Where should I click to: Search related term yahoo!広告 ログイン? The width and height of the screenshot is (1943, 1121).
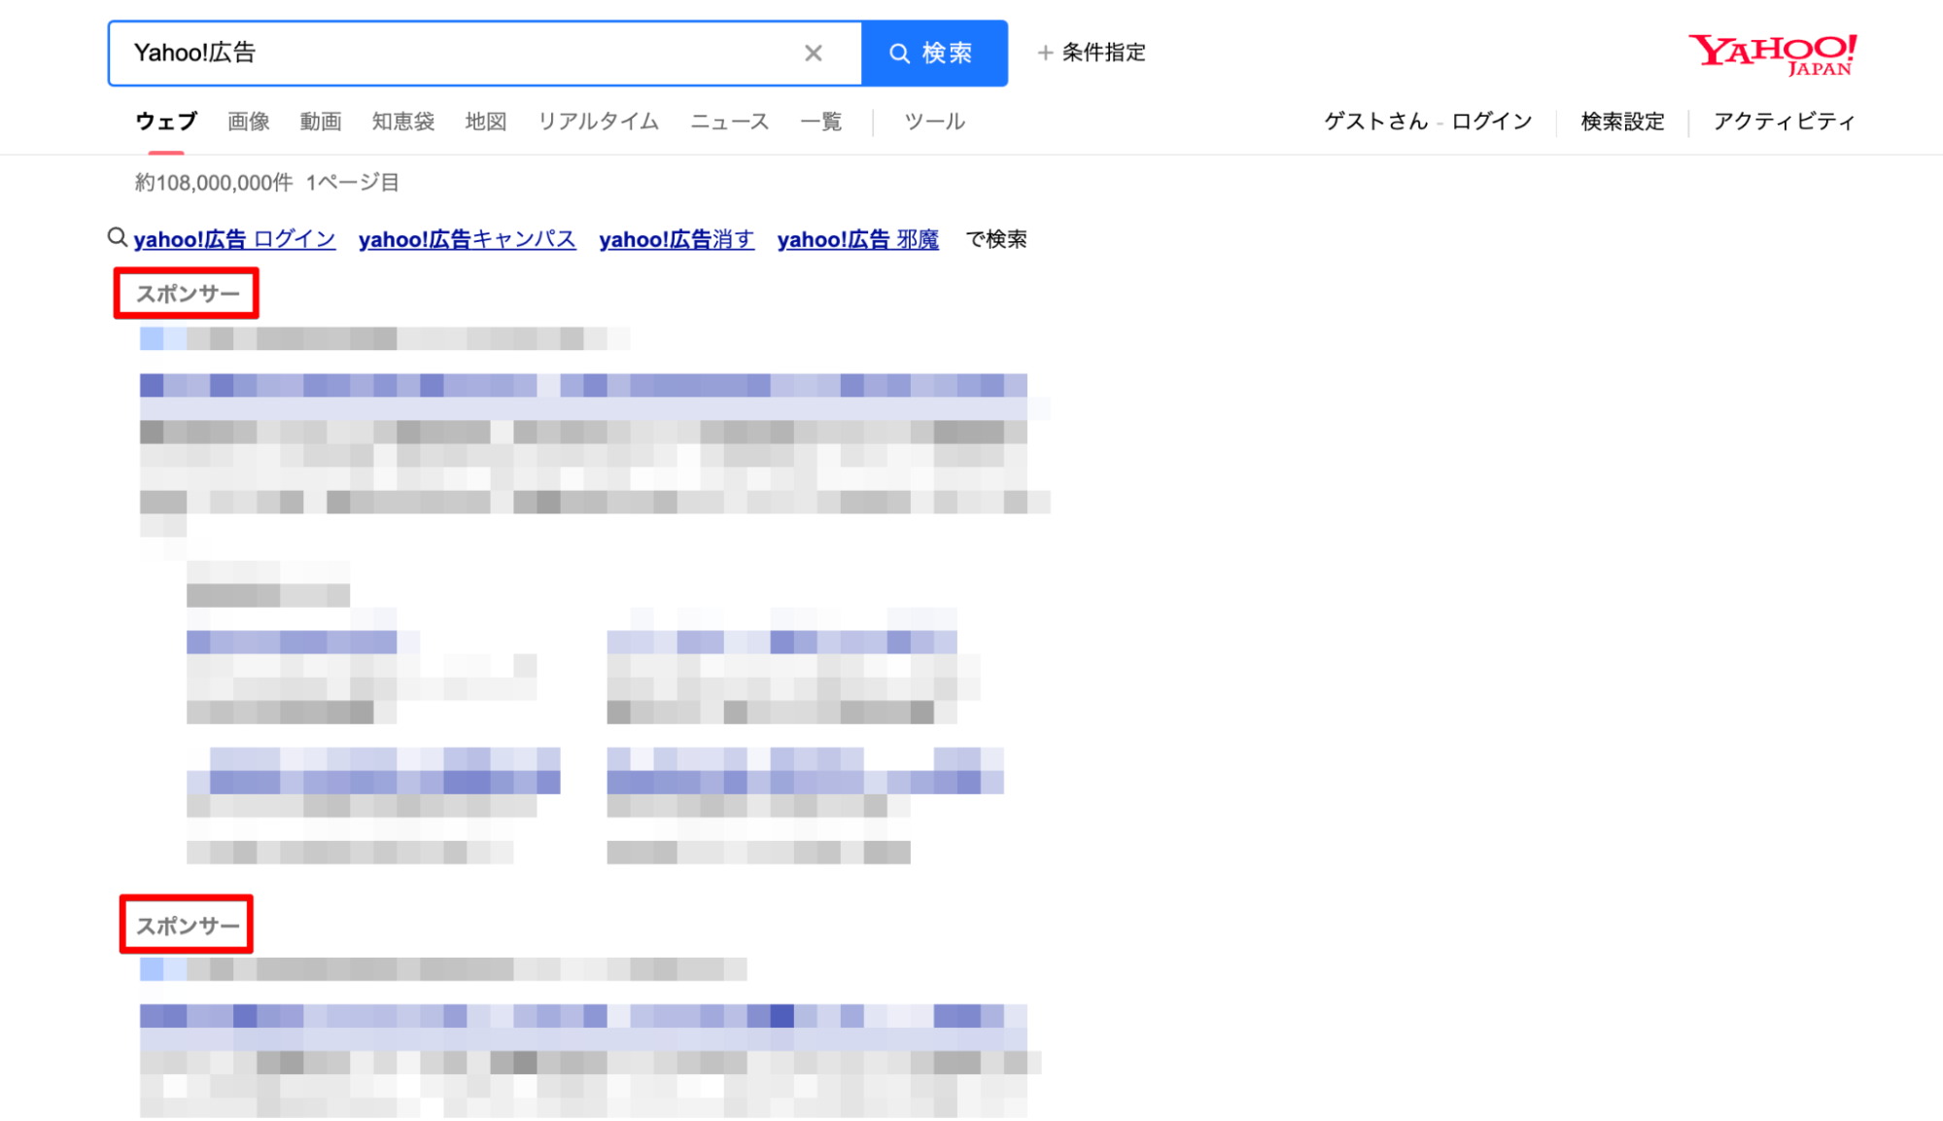tap(234, 239)
